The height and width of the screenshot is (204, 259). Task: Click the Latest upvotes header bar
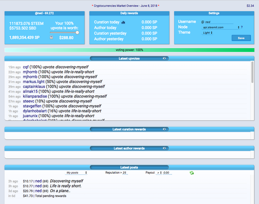tap(129, 58)
